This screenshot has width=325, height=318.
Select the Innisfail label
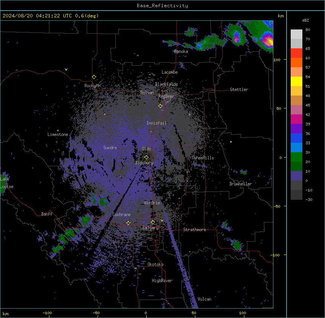pyautogui.click(x=157, y=123)
